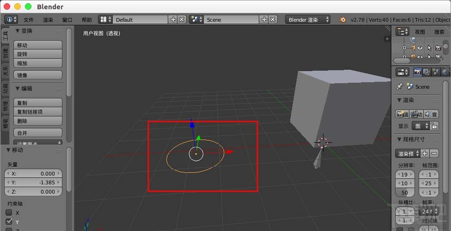Open the Properties editor type selector
The image size is (451, 231).
click(x=402, y=72)
